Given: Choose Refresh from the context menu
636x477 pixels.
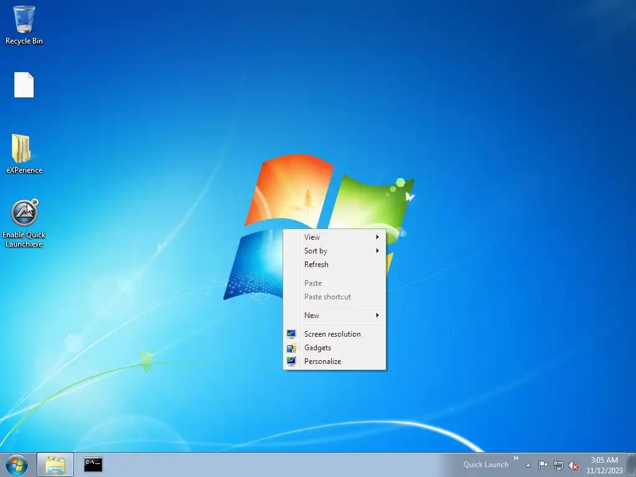Looking at the screenshot, I should click(x=335, y=265).
